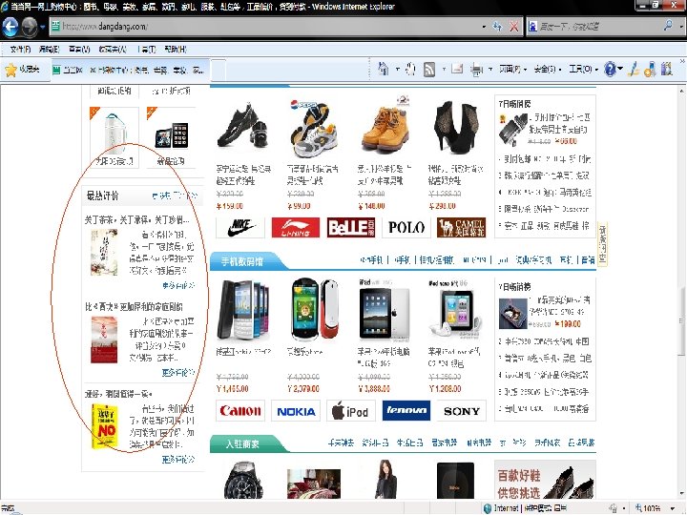The width and height of the screenshot is (687, 515).
Task: Open the iPad tablet product image
Action: click(x=385, y=311)
